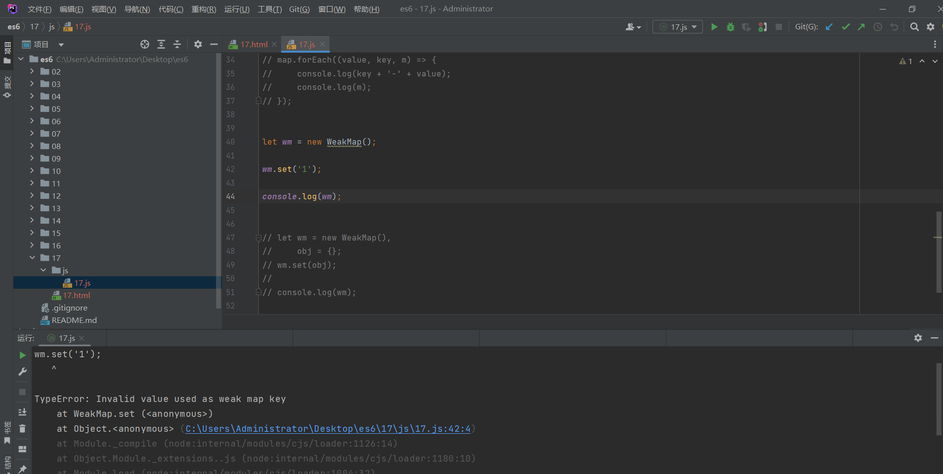Open editor tabs more-options menu
The width and height of the screenshot is (943, 474).
click(935, 44)
